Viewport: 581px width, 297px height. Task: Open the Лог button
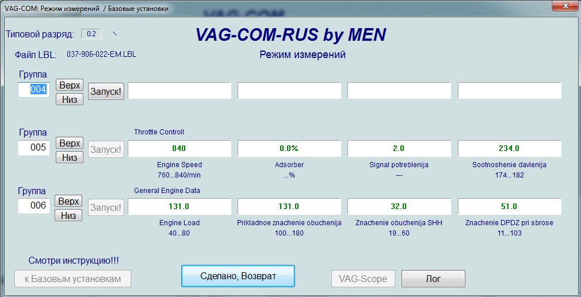[x=433, y=279]
